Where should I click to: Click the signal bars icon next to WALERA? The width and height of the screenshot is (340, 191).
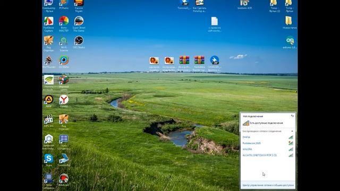291,149
